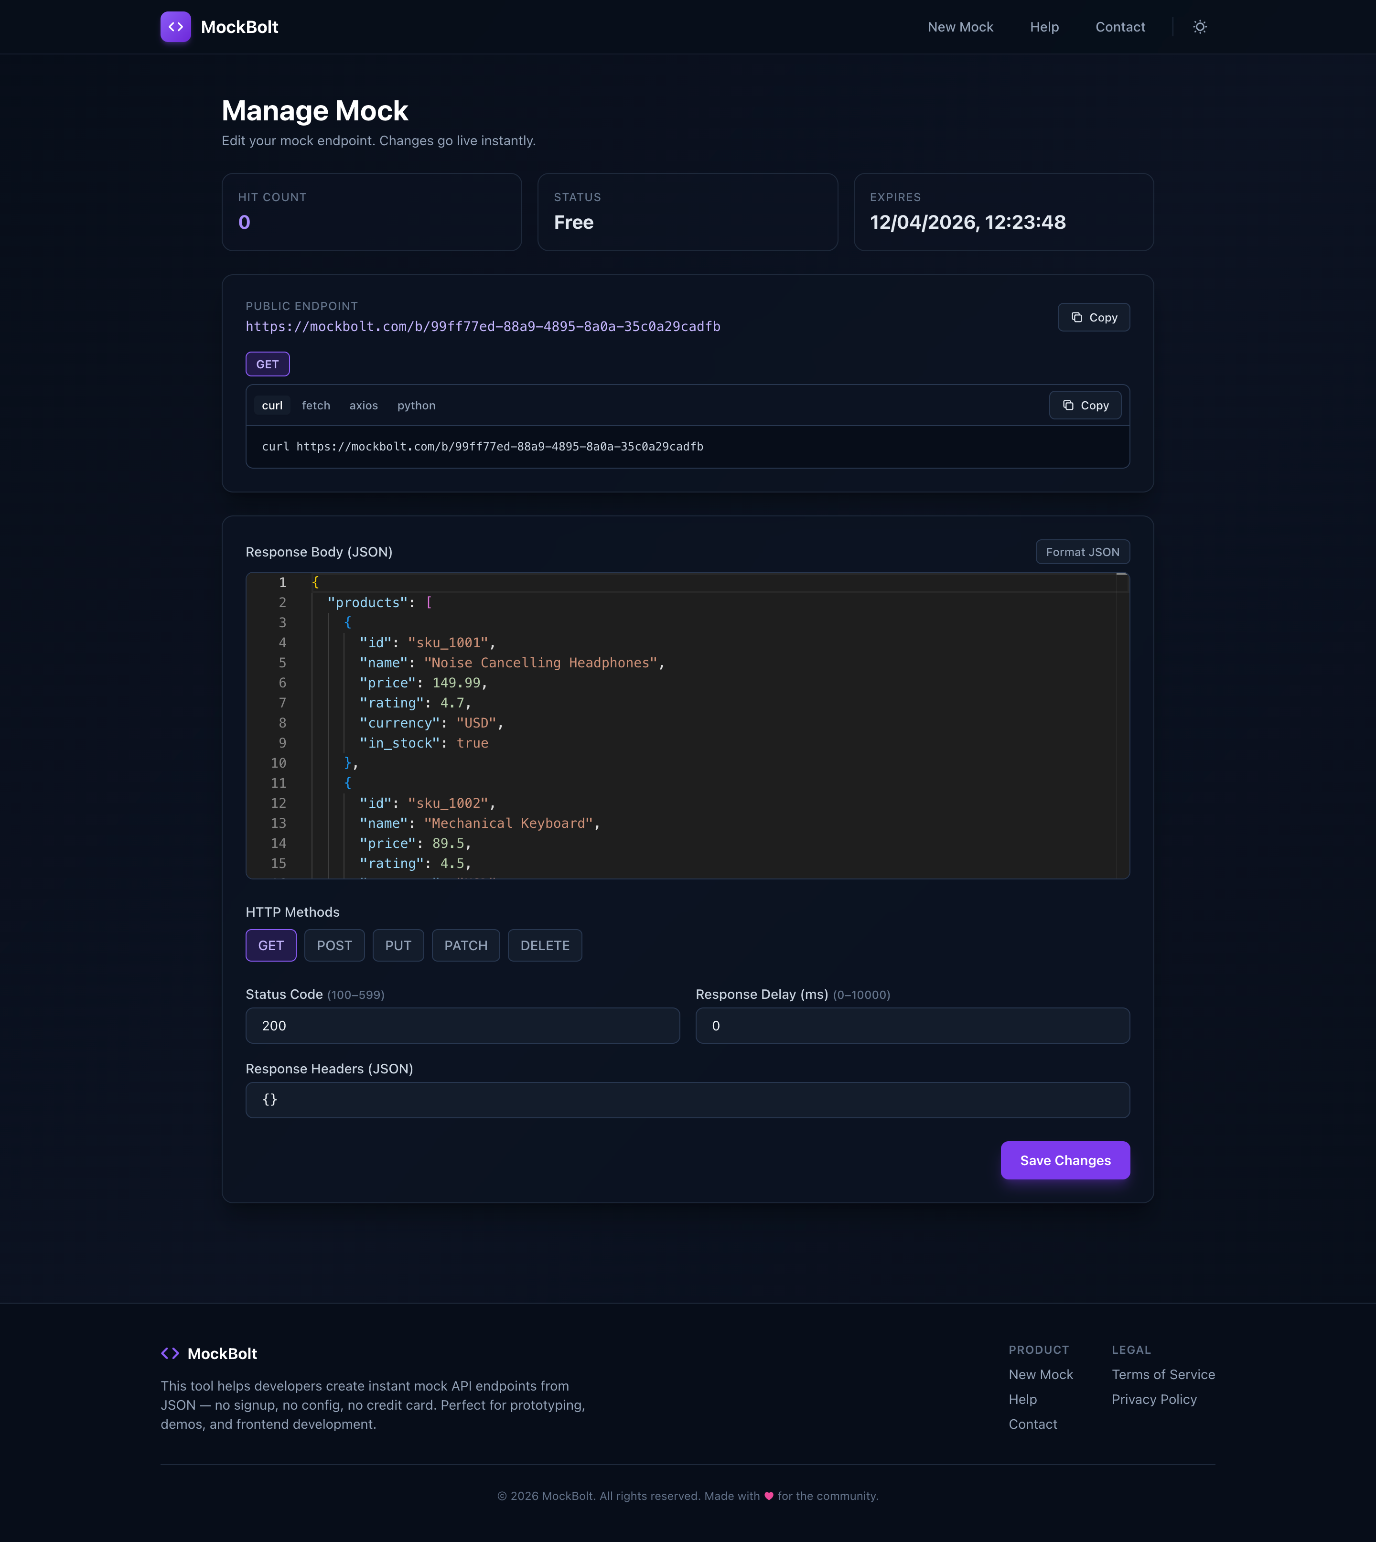Copy the public endpoint URL
The width and height of the screenshot is (1376, 1542).
tap(1093, 318)
